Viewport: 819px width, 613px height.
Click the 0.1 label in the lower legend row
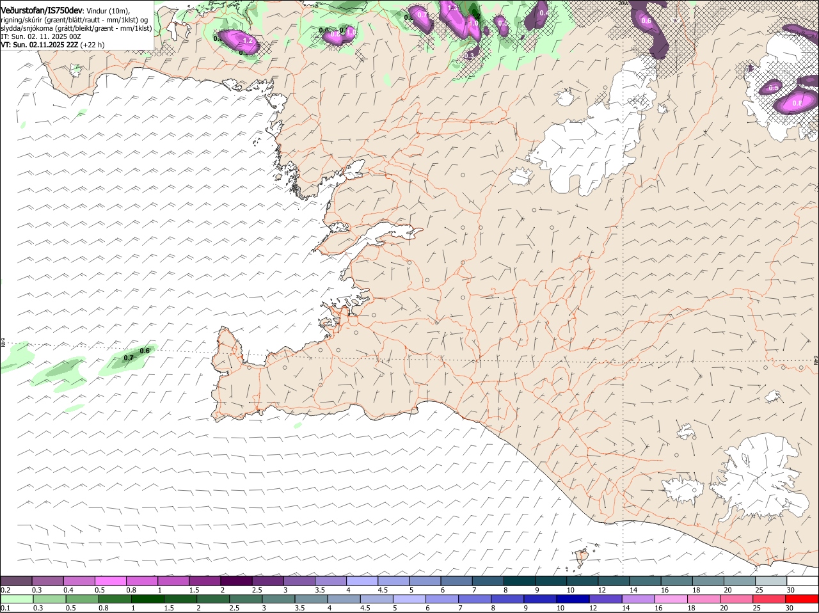(6, 608)
